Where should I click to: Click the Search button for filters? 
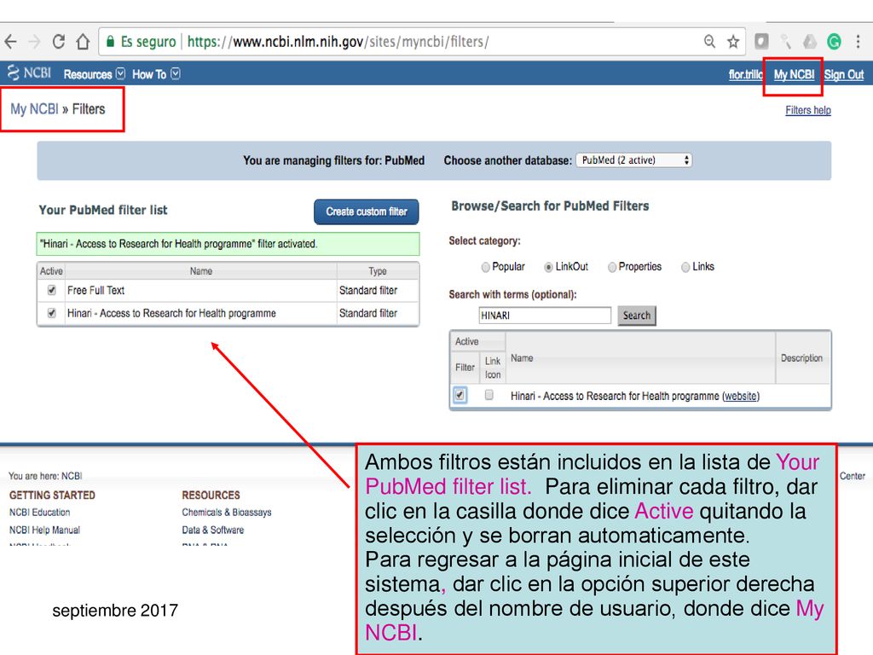[x=636, y=316]
